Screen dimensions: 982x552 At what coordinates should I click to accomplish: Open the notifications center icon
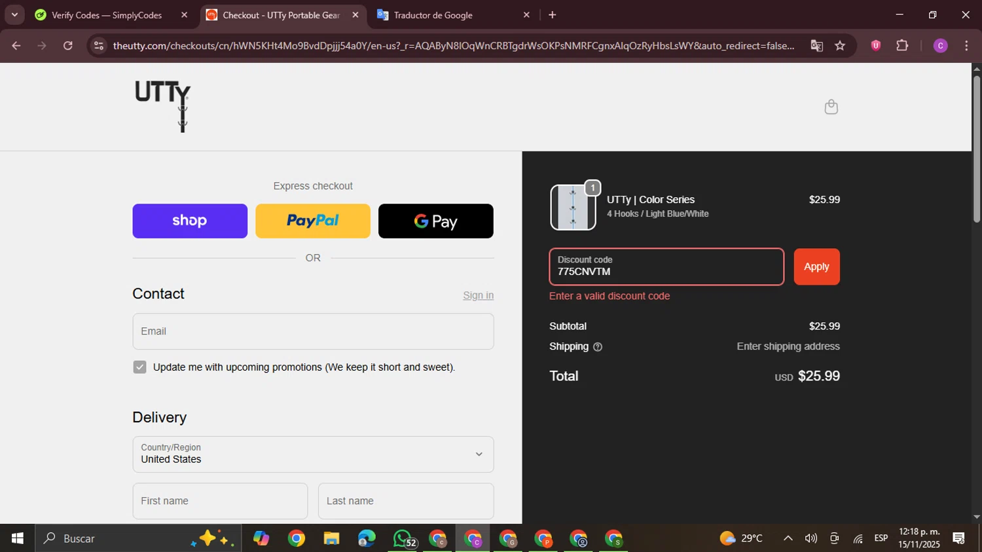coord(959,538)
